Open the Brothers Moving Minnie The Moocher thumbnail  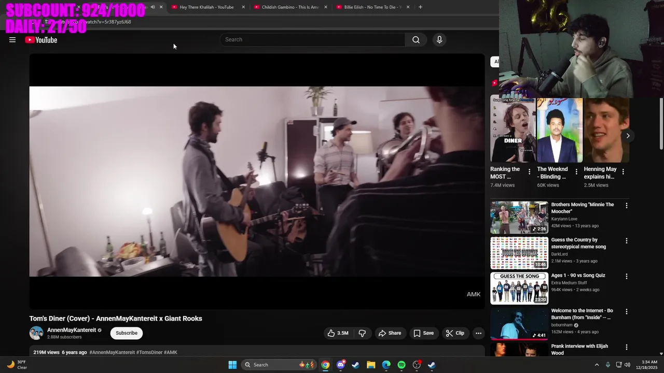tap(519, 218)
